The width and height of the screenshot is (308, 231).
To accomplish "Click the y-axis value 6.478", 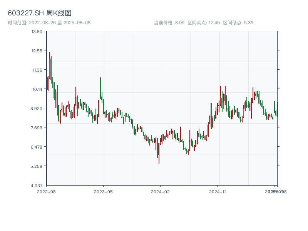I will click(36, 147).
